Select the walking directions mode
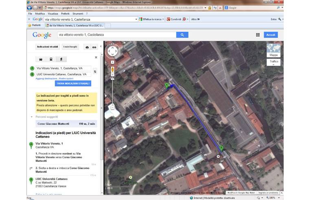This screenshot has width=311, height=200. tap(61, 59)
